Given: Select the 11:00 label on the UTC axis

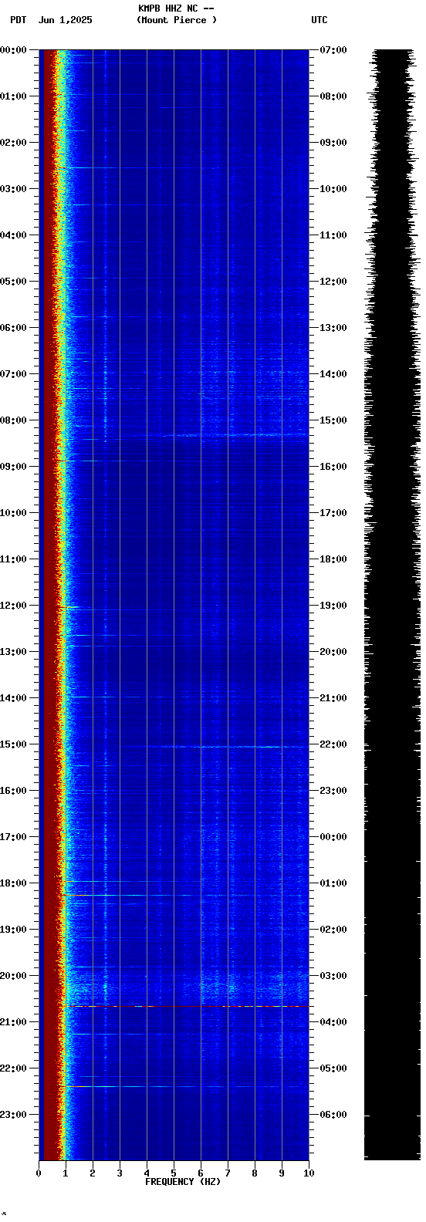Looking at the screenshot, I should pos(333,235).
